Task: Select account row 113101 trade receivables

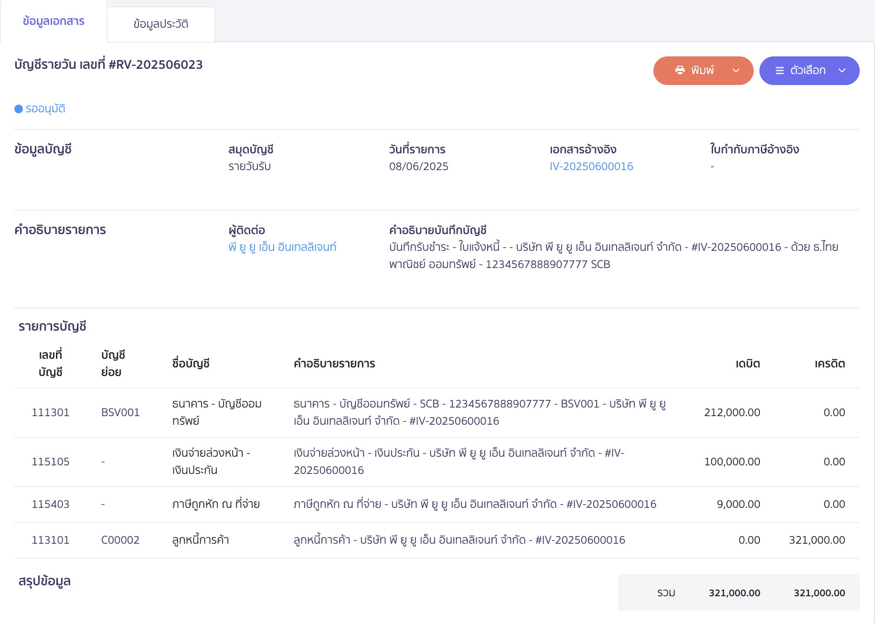Action: (x=51, y=540)
